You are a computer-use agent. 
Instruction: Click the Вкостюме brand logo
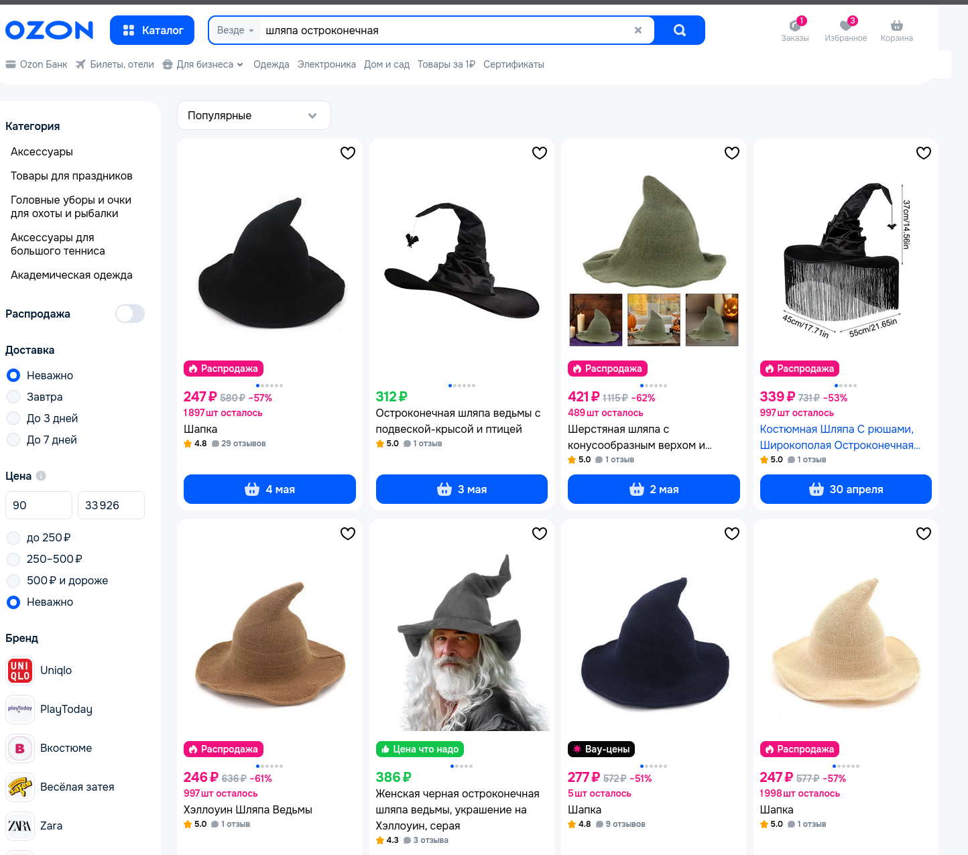click(x=20, y=748)
